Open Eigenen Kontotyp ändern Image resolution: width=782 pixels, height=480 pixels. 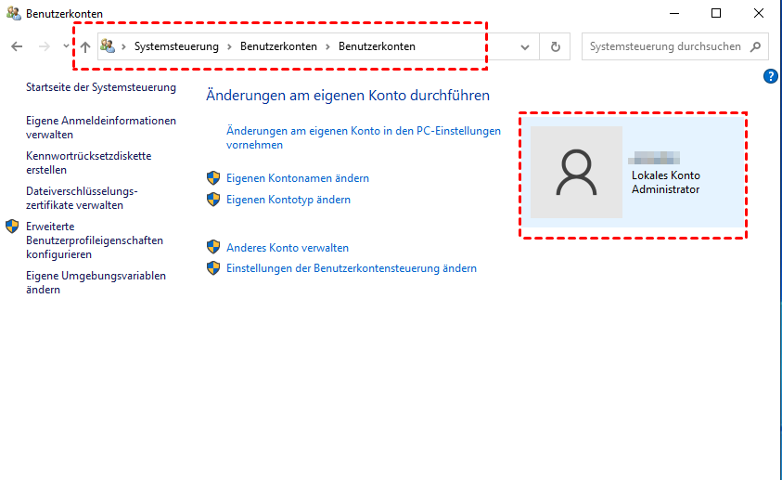pyautogui.click(x=288, y=200)
